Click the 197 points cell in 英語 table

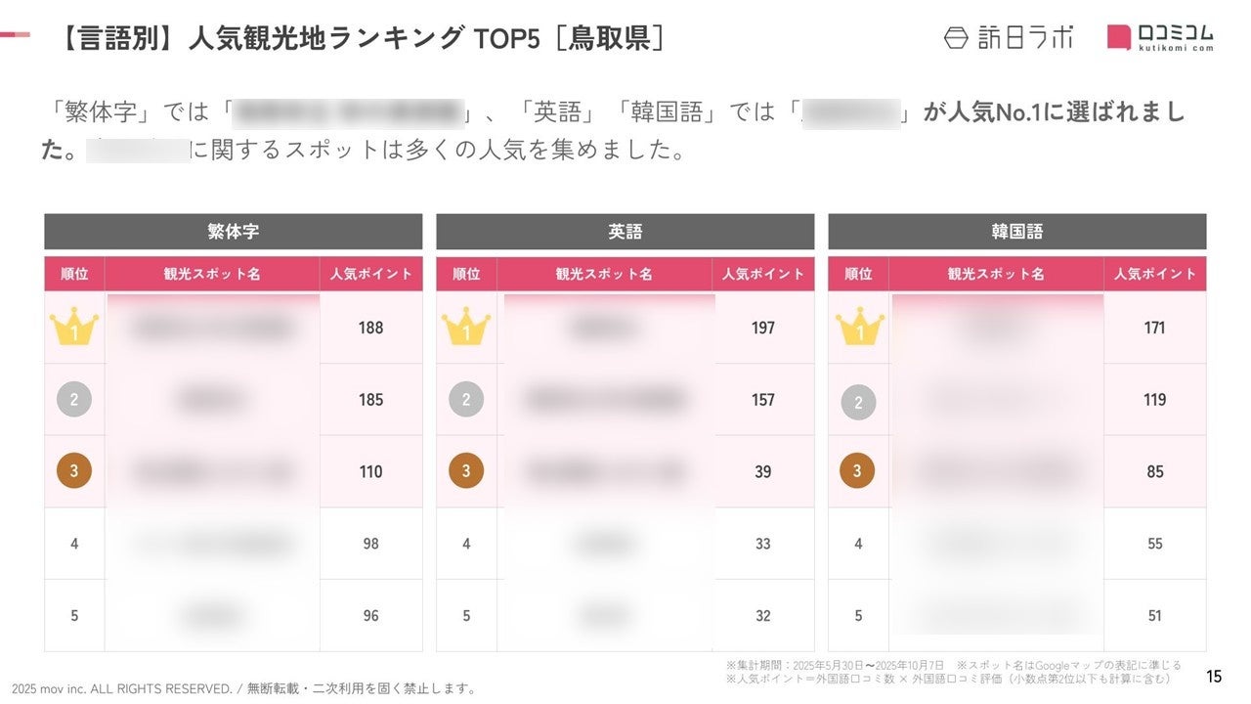pyautogui.click(x=762, y=328)
